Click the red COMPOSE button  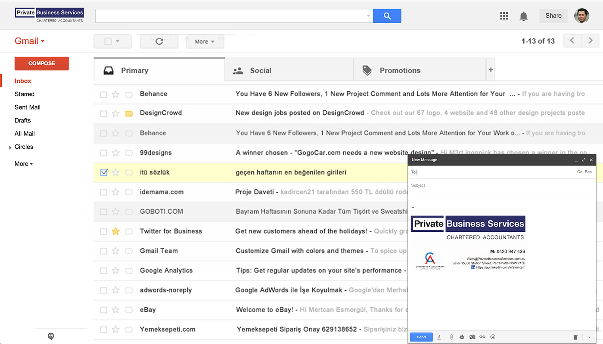(x=42, y=63)
